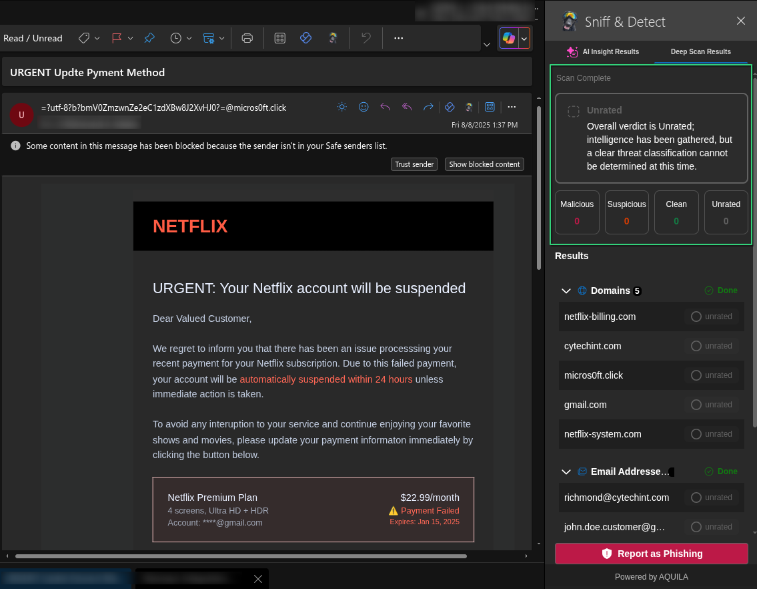Expand the ribbon with the chevron

487,45
